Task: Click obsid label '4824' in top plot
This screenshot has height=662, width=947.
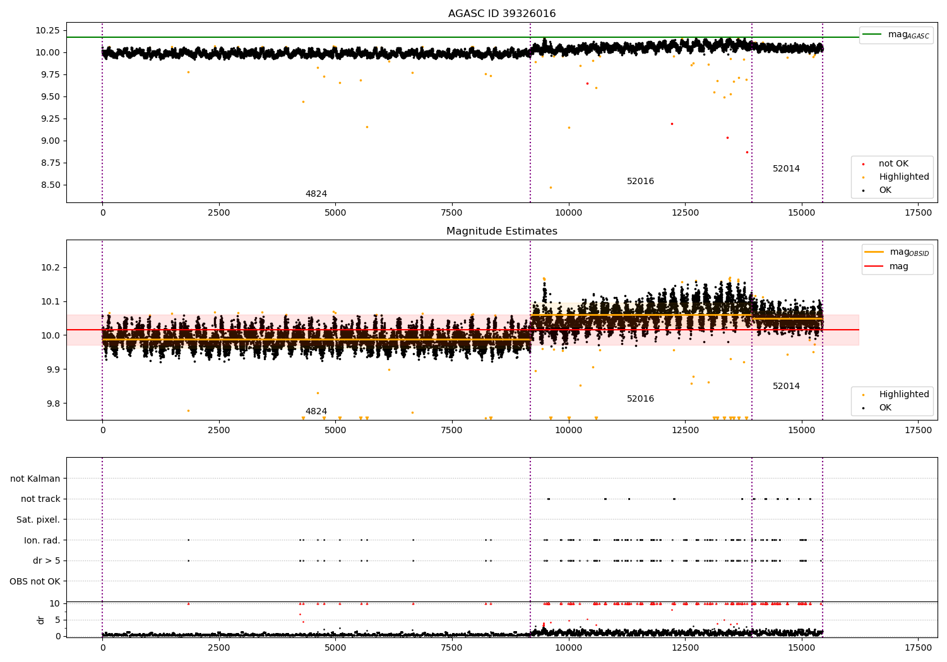Action: (316, 194)
